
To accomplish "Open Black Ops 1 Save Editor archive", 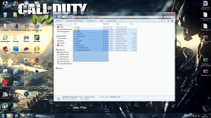I will pyautogui.click(x=205, y=62).
